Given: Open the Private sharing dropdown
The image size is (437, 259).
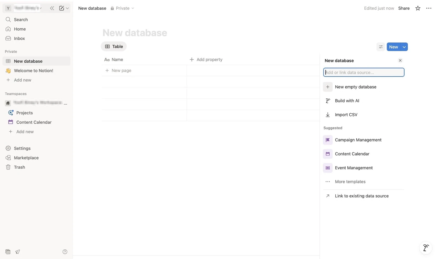Looking at the screenshot, I should coord(122,8).
